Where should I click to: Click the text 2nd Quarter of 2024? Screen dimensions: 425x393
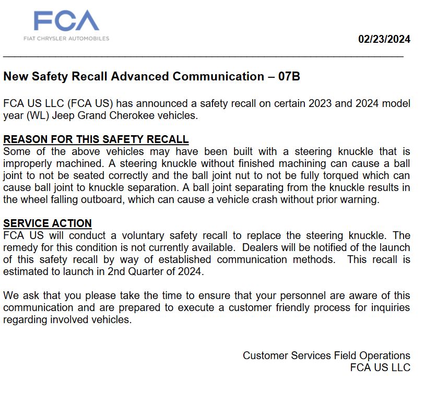(154, 271)
